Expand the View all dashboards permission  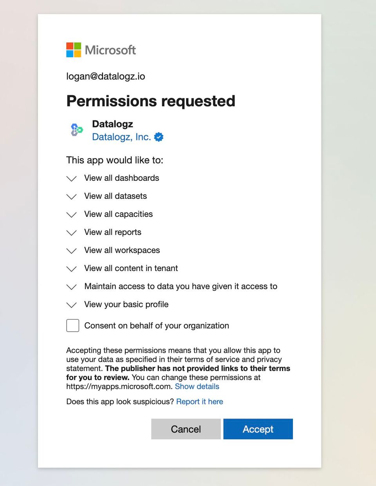[x=71, y=178]
